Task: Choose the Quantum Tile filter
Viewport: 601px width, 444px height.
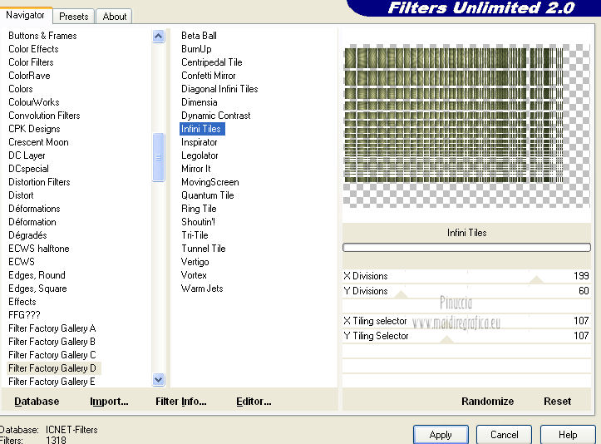Action: [207, 195]
